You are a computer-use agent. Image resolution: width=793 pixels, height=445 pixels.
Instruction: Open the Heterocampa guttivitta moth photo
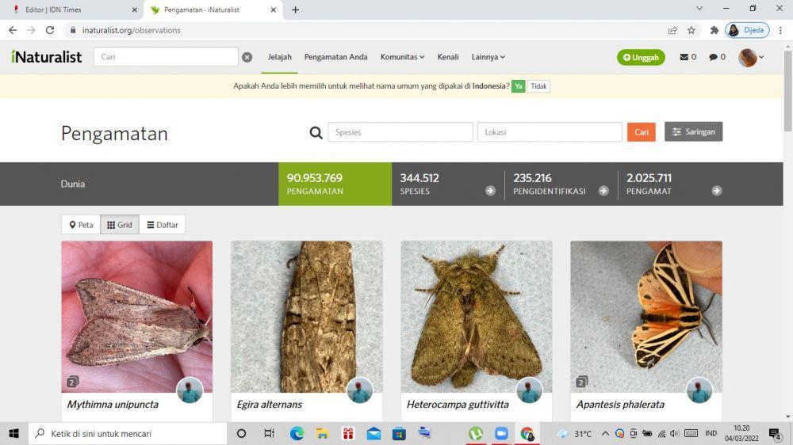point(477,317)
